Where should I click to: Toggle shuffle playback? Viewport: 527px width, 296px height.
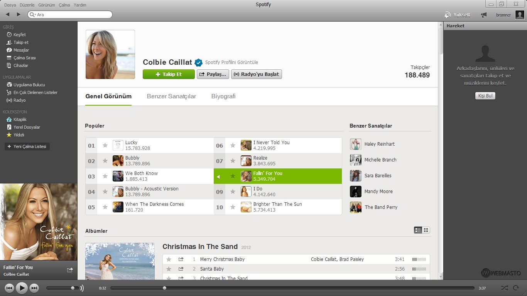click(x=504, y=288)
